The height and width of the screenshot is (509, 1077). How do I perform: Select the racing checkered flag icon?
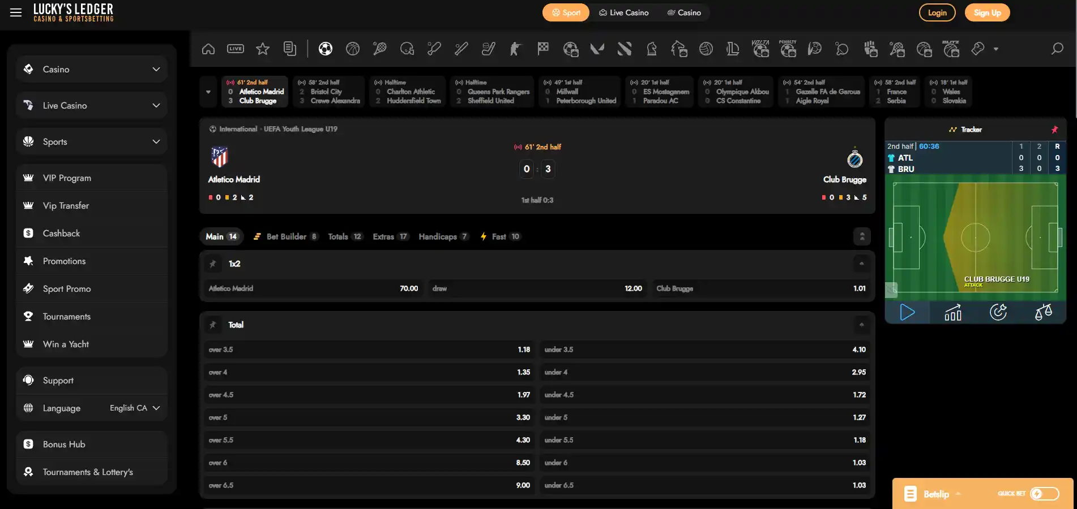[543, 49]
